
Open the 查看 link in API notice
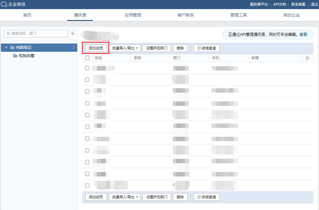click(303, 34)
